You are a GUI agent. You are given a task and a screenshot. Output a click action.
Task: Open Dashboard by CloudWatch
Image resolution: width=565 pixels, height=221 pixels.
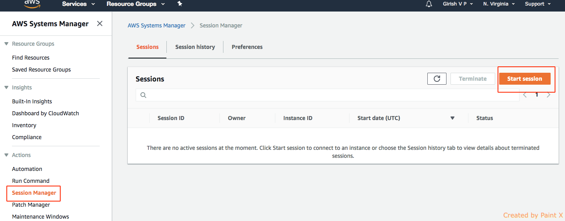45,113
